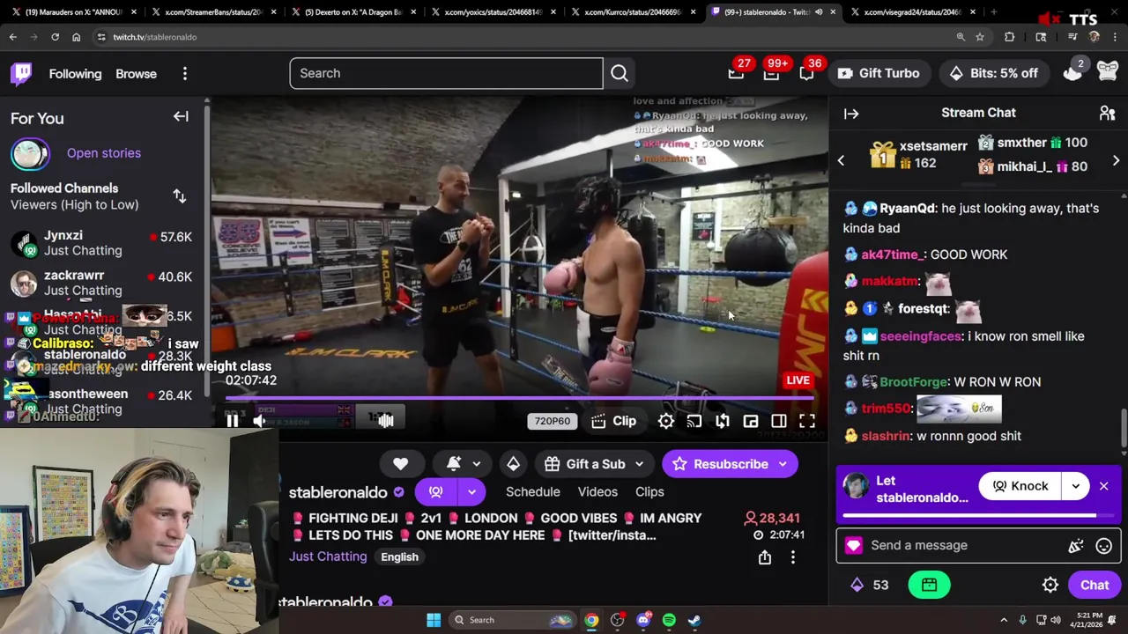Share the stream using the share icon
The height and width of the screenshot is (634, 1128).
click(x=765, y=557)
